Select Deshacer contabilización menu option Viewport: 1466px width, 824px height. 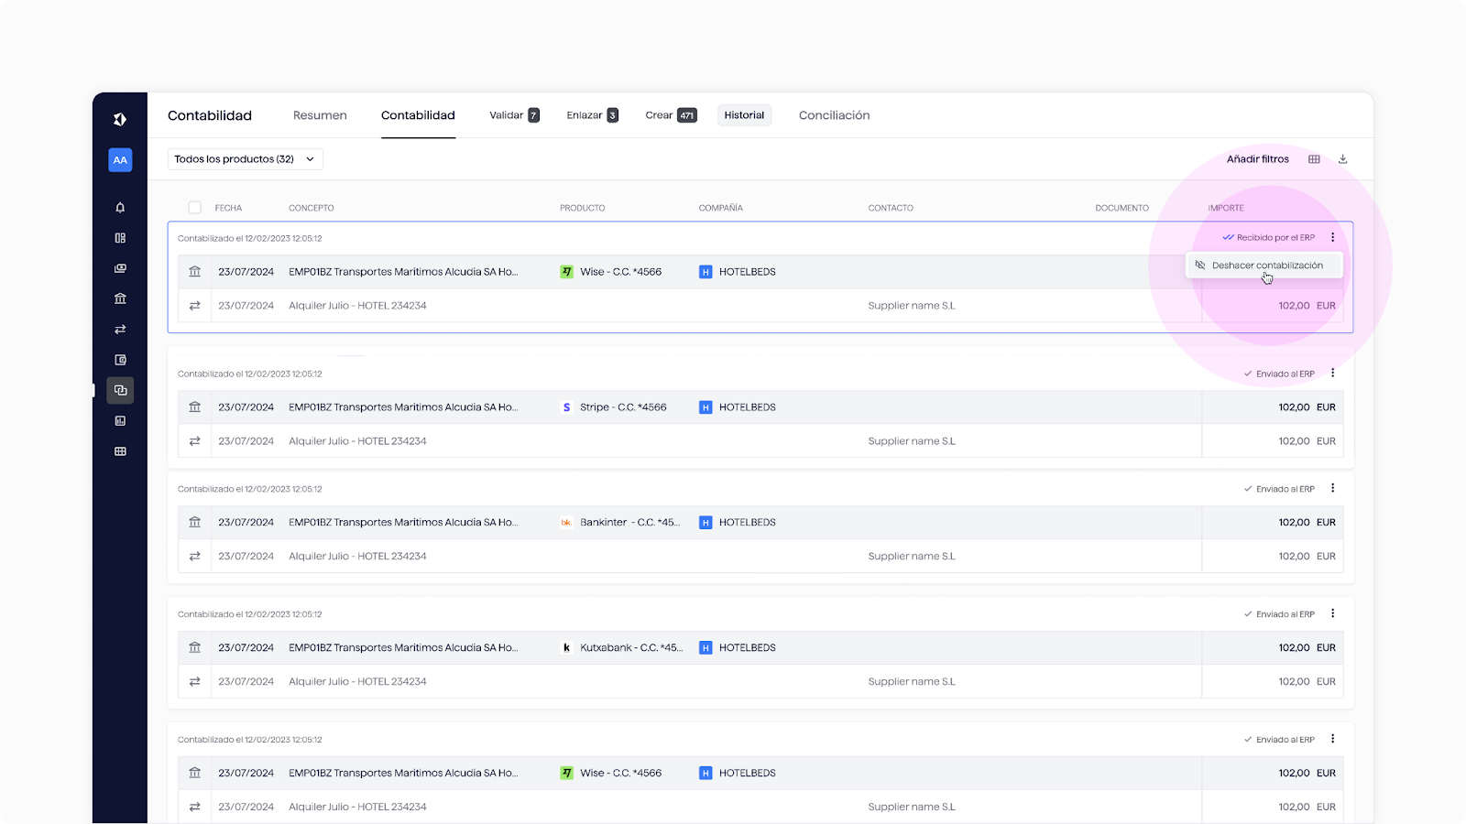click(x=1266, y=266)
